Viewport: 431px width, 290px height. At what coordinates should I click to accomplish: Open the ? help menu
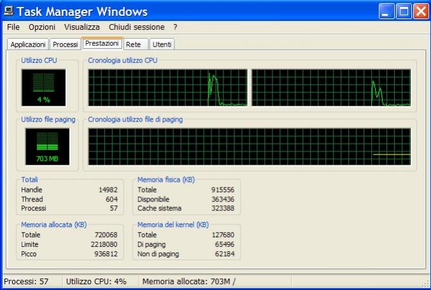click(175, 27)
